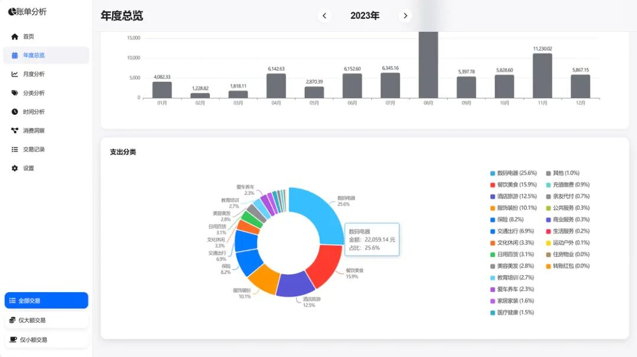Click 家居家装 (1.6%) in the legend
The height and width of the screenshot is (357, 637).
coord(512,301)
